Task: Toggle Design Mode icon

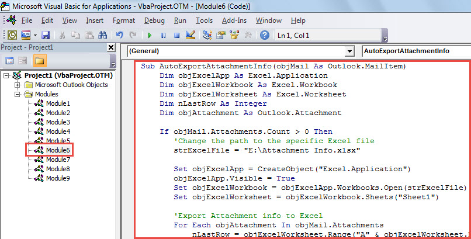Action: point(191,35)
